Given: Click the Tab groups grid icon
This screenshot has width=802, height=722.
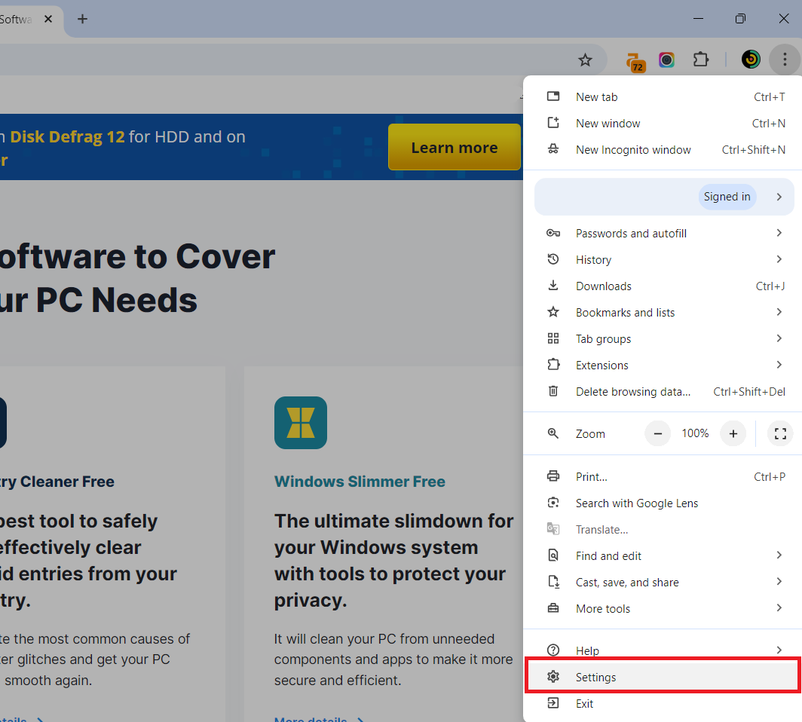Looking at the screenshot, I should (x=553, y=338).
